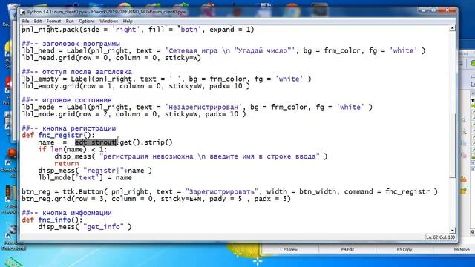475x267 pixels.
Task: Click the F6 Move button in the background window
Action: [x=462, y=250]
